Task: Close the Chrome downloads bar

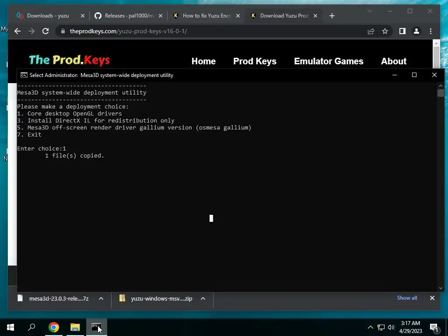Action: (432, 298)
